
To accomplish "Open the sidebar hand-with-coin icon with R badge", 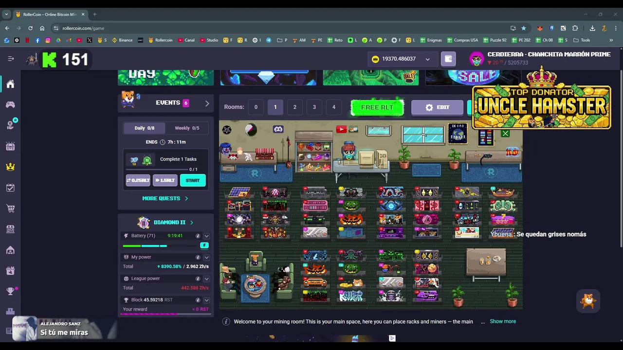I will click(x=10, y=125).
